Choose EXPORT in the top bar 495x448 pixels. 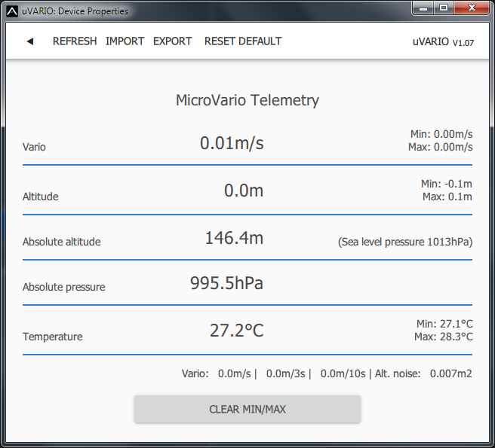click(x=172, y=41)
